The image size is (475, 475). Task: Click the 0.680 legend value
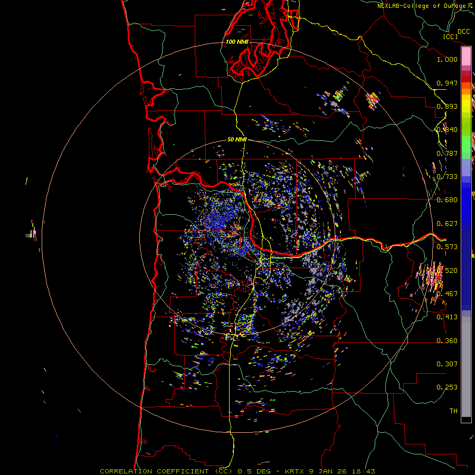(x=447, y=200)
